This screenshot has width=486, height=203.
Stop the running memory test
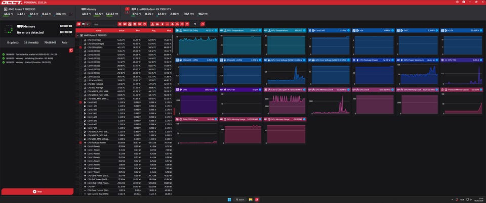(37, 191)
